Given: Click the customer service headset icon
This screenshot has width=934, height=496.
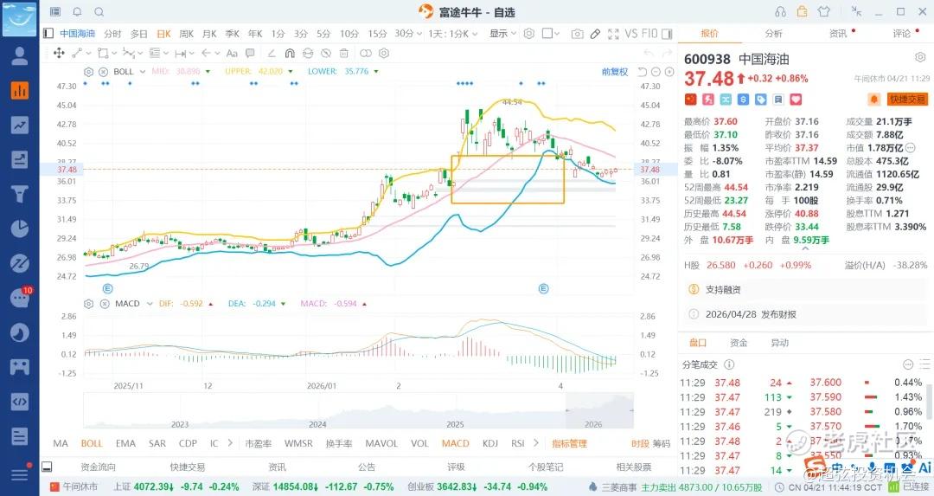Looking at the screenshot, I should point(780,11).
